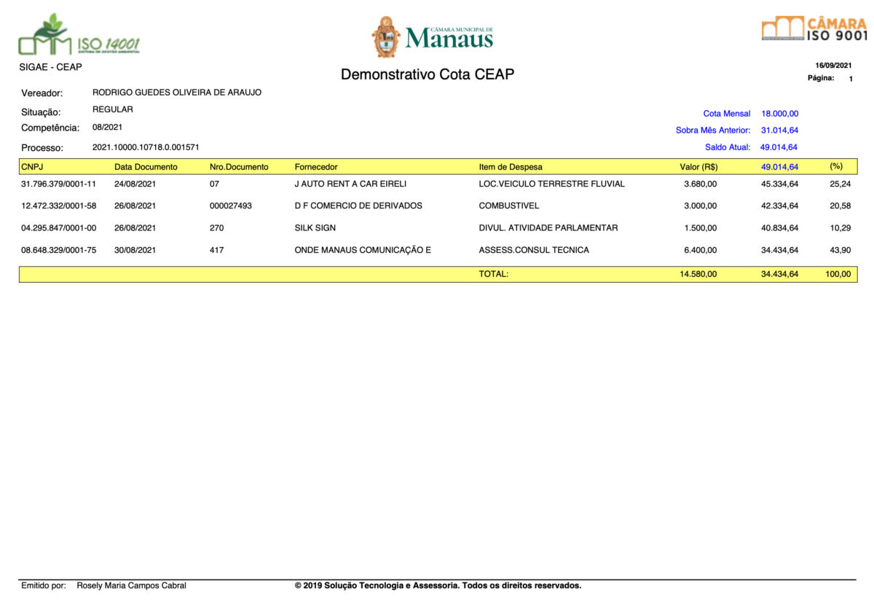Select the balance 45.334,64
This screenshot has height=616, width=874.
point(780,184)
